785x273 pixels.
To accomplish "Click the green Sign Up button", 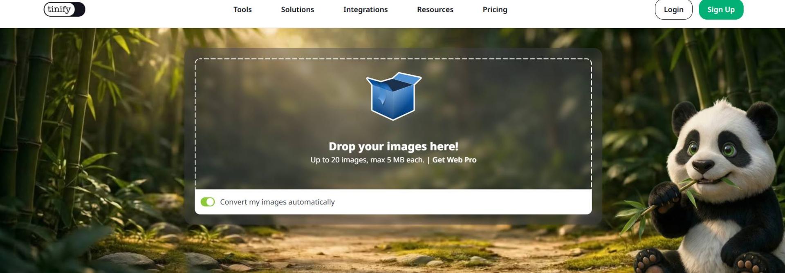I will [721, 9].
